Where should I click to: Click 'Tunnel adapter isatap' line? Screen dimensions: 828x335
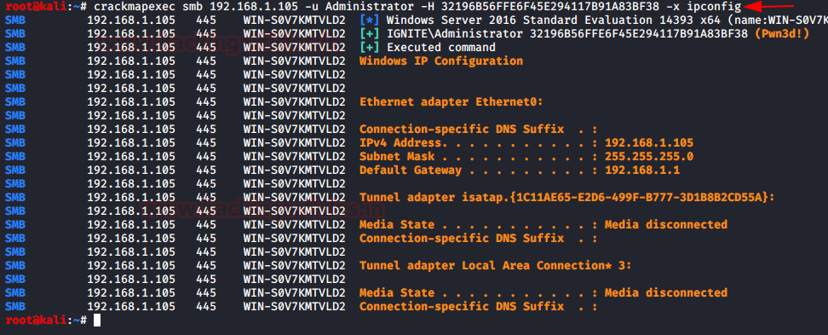pyautogui.click(x=566, y=197)
